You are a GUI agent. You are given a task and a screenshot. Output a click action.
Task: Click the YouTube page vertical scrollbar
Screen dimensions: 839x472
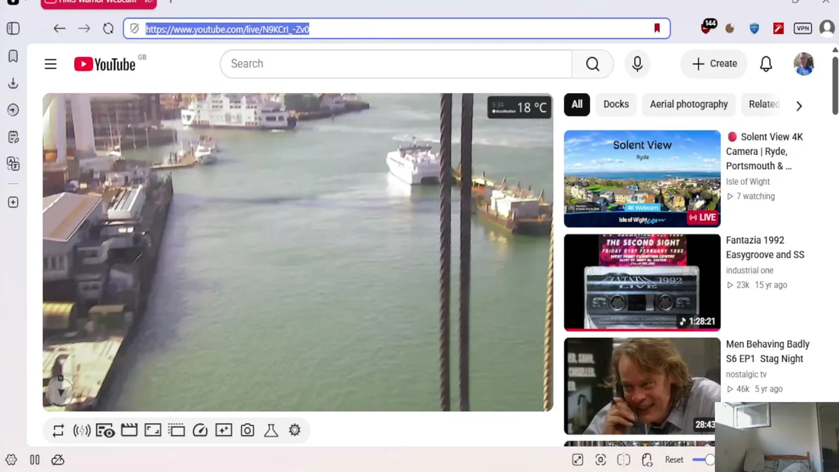click(835, 85)
